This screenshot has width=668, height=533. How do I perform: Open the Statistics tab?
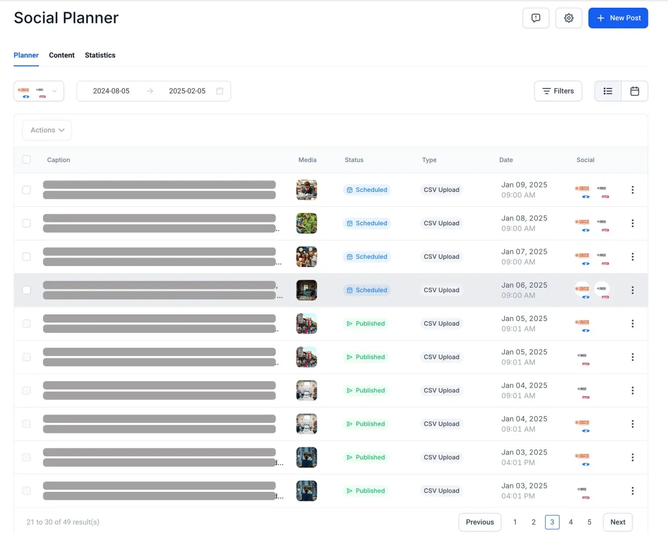click(x=100, y=55)
